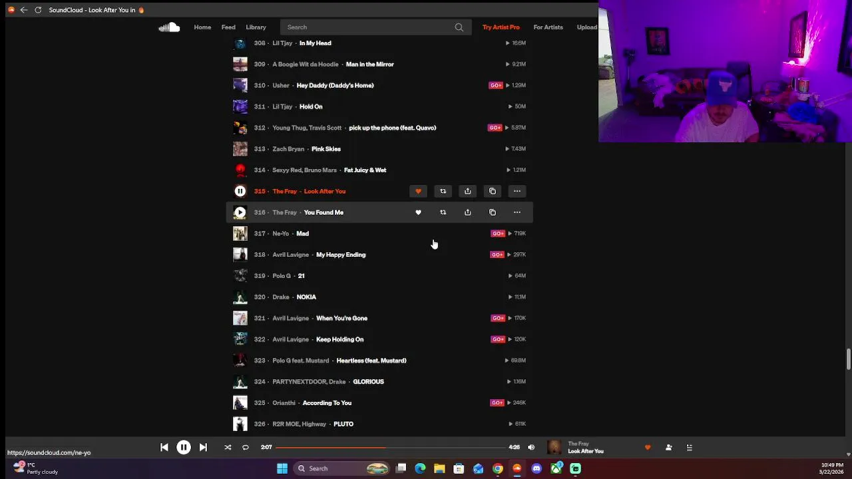
Task: Open the Feed tab
Action: click(x=228, y=27)
